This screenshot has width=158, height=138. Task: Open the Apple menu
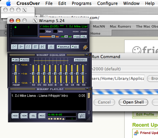pos(9,3)
